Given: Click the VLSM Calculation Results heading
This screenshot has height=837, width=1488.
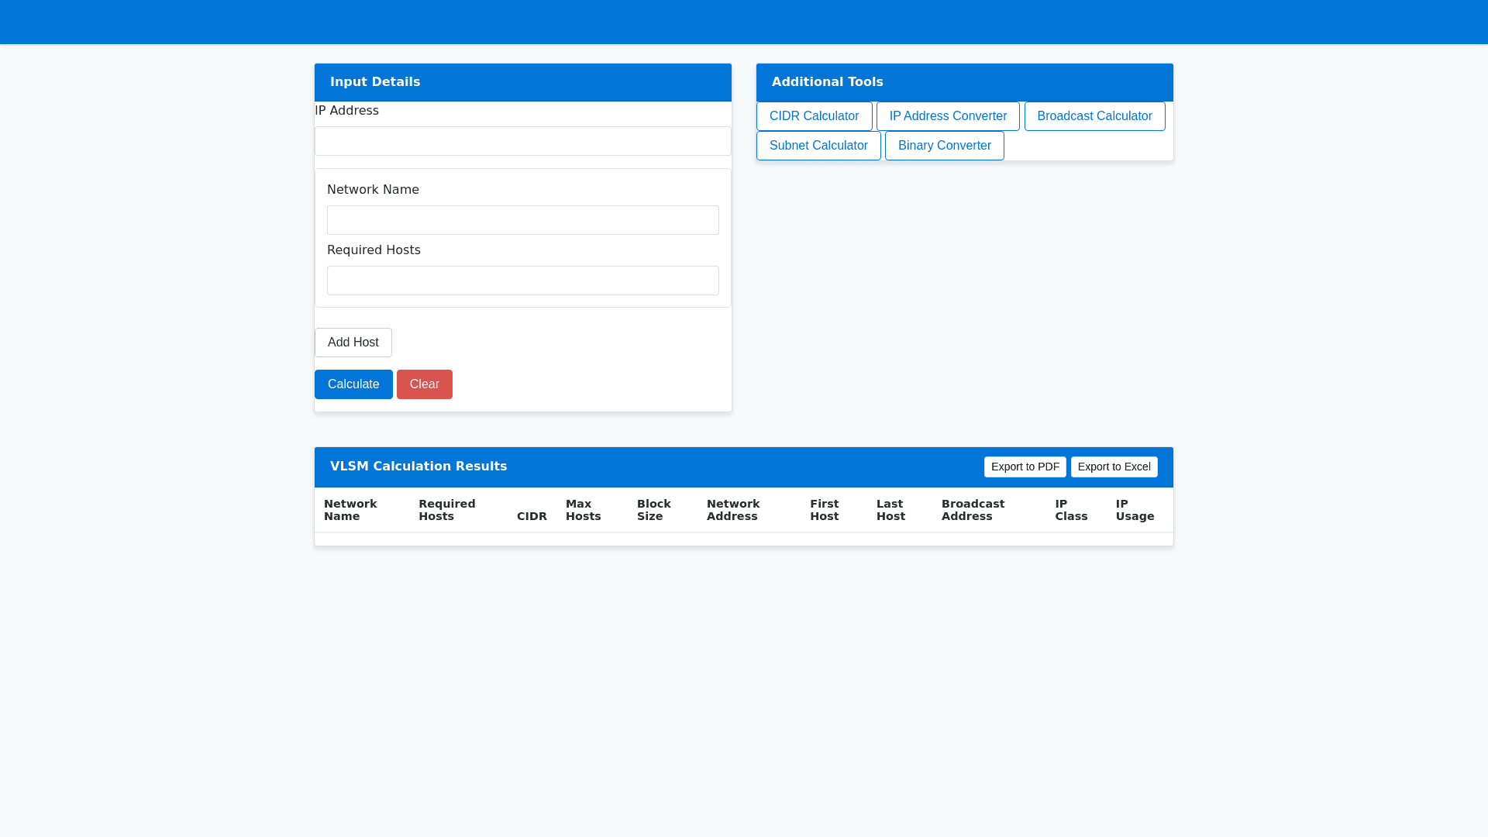Looking at the screenshot, I should pyautogui.click(x=418, y=467).
